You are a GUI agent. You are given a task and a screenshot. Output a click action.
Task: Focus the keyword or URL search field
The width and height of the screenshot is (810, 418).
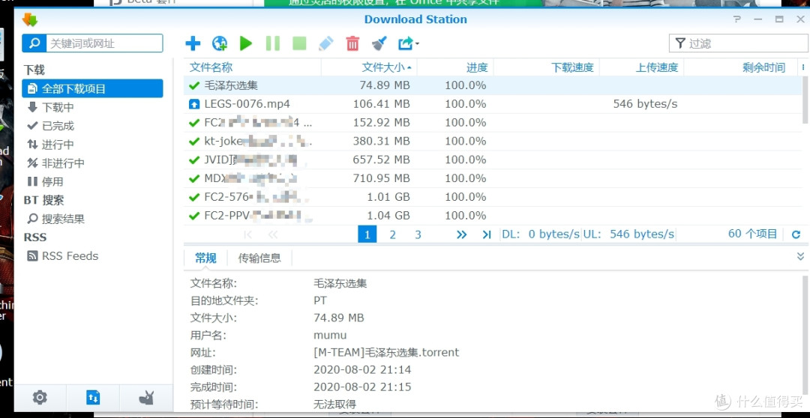pyautogui.click(x=104, y=43)
